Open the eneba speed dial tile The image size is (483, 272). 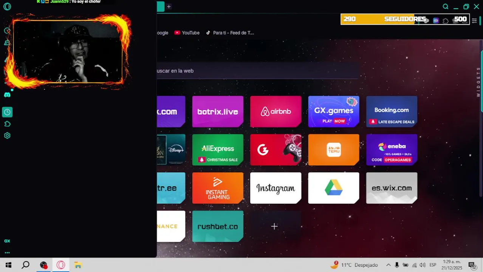(392, 150)
